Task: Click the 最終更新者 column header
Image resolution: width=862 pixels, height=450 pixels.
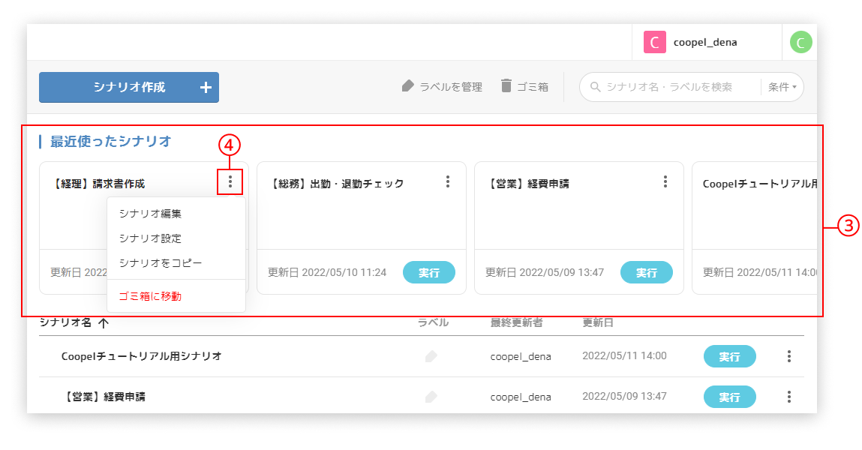Action: [516, 322]
